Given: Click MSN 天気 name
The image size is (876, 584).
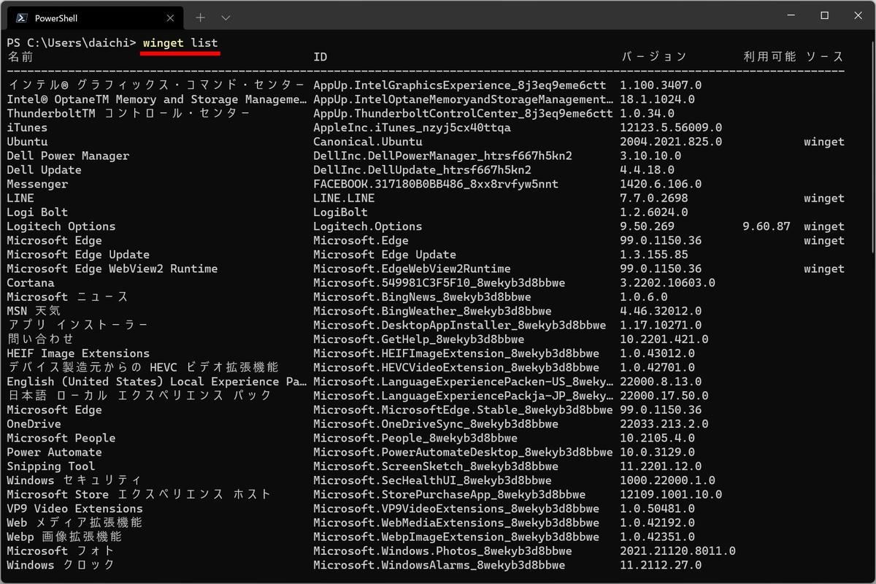Looking at the screenshot, I should pos(34,311).
